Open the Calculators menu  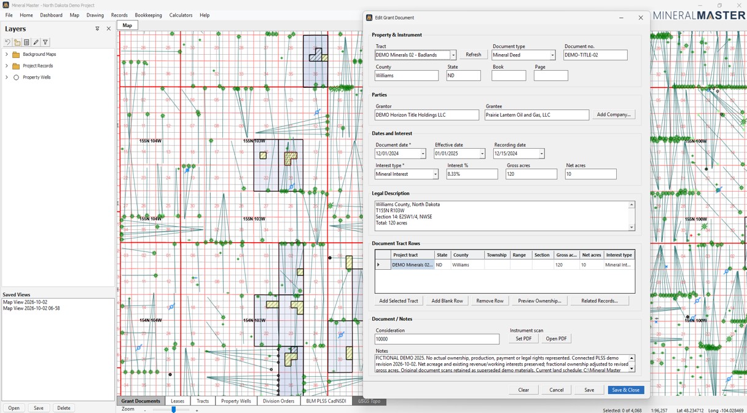[181, 15]
